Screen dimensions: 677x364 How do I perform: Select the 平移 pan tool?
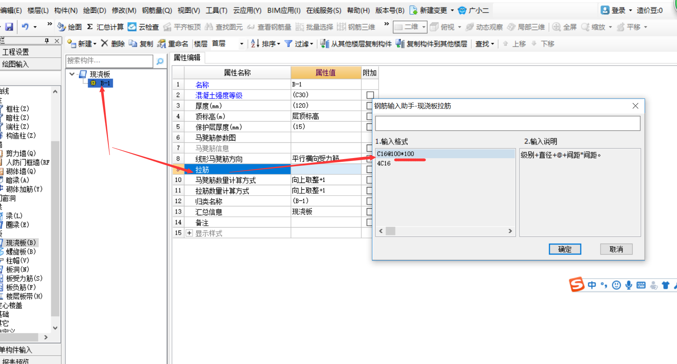[629, 27]
